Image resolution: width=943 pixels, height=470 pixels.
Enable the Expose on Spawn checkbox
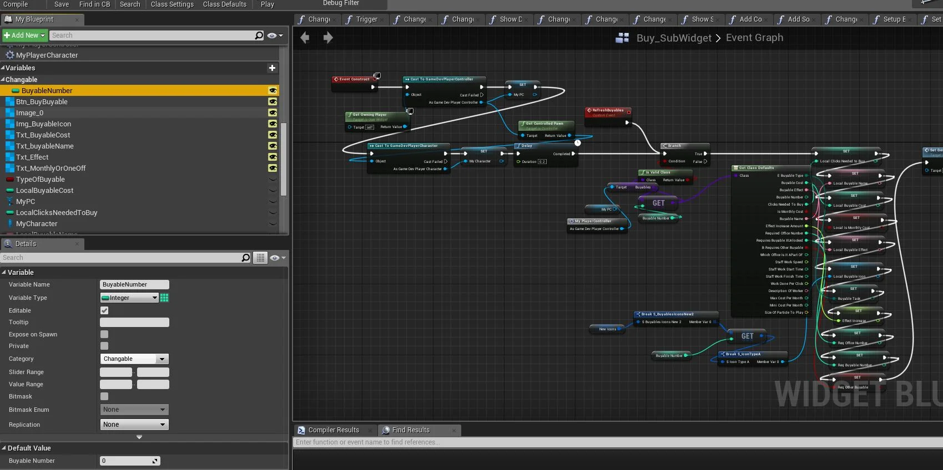[x=104, y=334]
